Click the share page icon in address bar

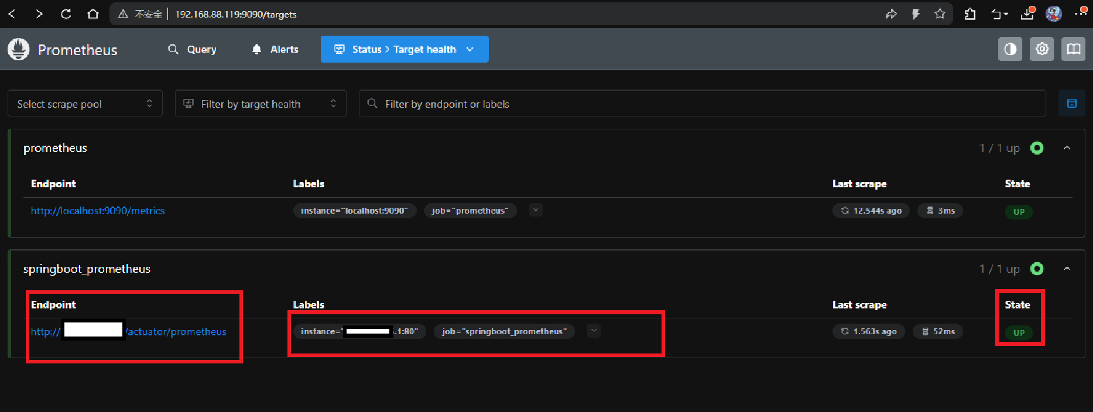pos(891,14)
